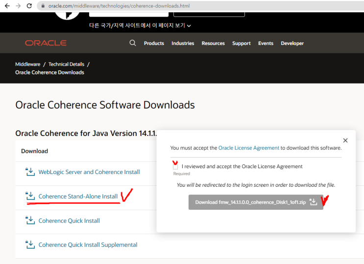Image resolution: width=364 pixels, height=264 pixels.
Task: Click Download fmw_14.1.1.0.0_coherence_Disk1_1of1.zip button
Action: (x=256, y=202)
